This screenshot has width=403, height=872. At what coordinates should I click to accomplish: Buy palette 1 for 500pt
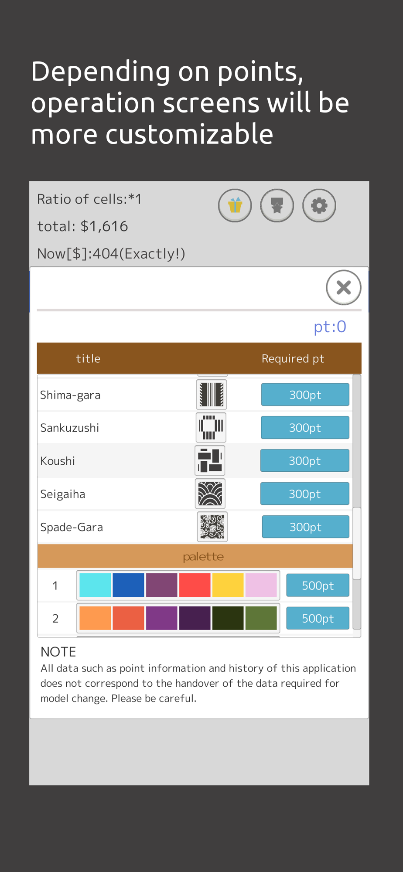pos(318,585)
